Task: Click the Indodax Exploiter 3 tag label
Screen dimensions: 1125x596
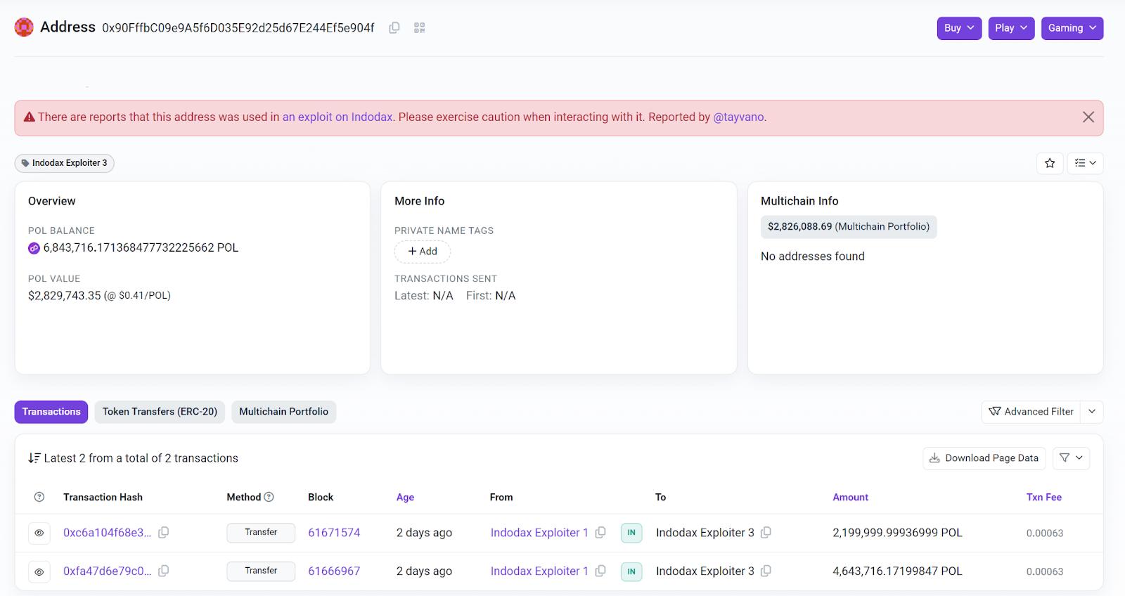Action: coord(65,163)
